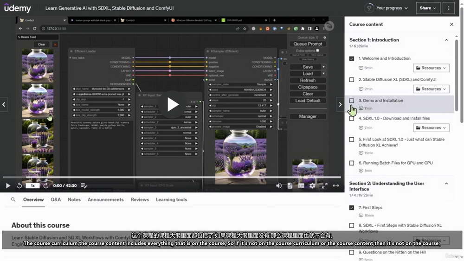Rewind the video five seconds
The height and width of the screenshot is (261, 464).
[19, 185]
